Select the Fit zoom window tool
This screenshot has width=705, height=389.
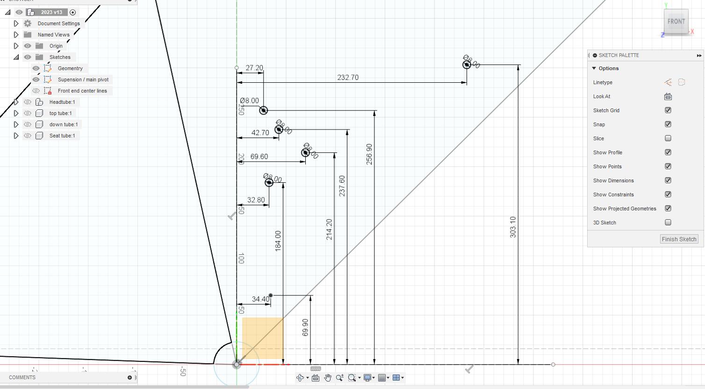coord(352,377)
